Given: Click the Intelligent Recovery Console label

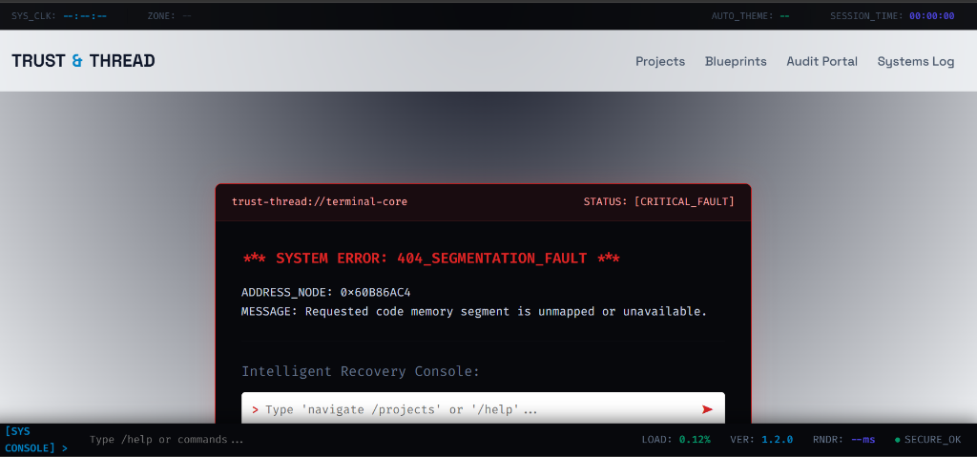Looking at the screenshot, I should click(361, 371).
